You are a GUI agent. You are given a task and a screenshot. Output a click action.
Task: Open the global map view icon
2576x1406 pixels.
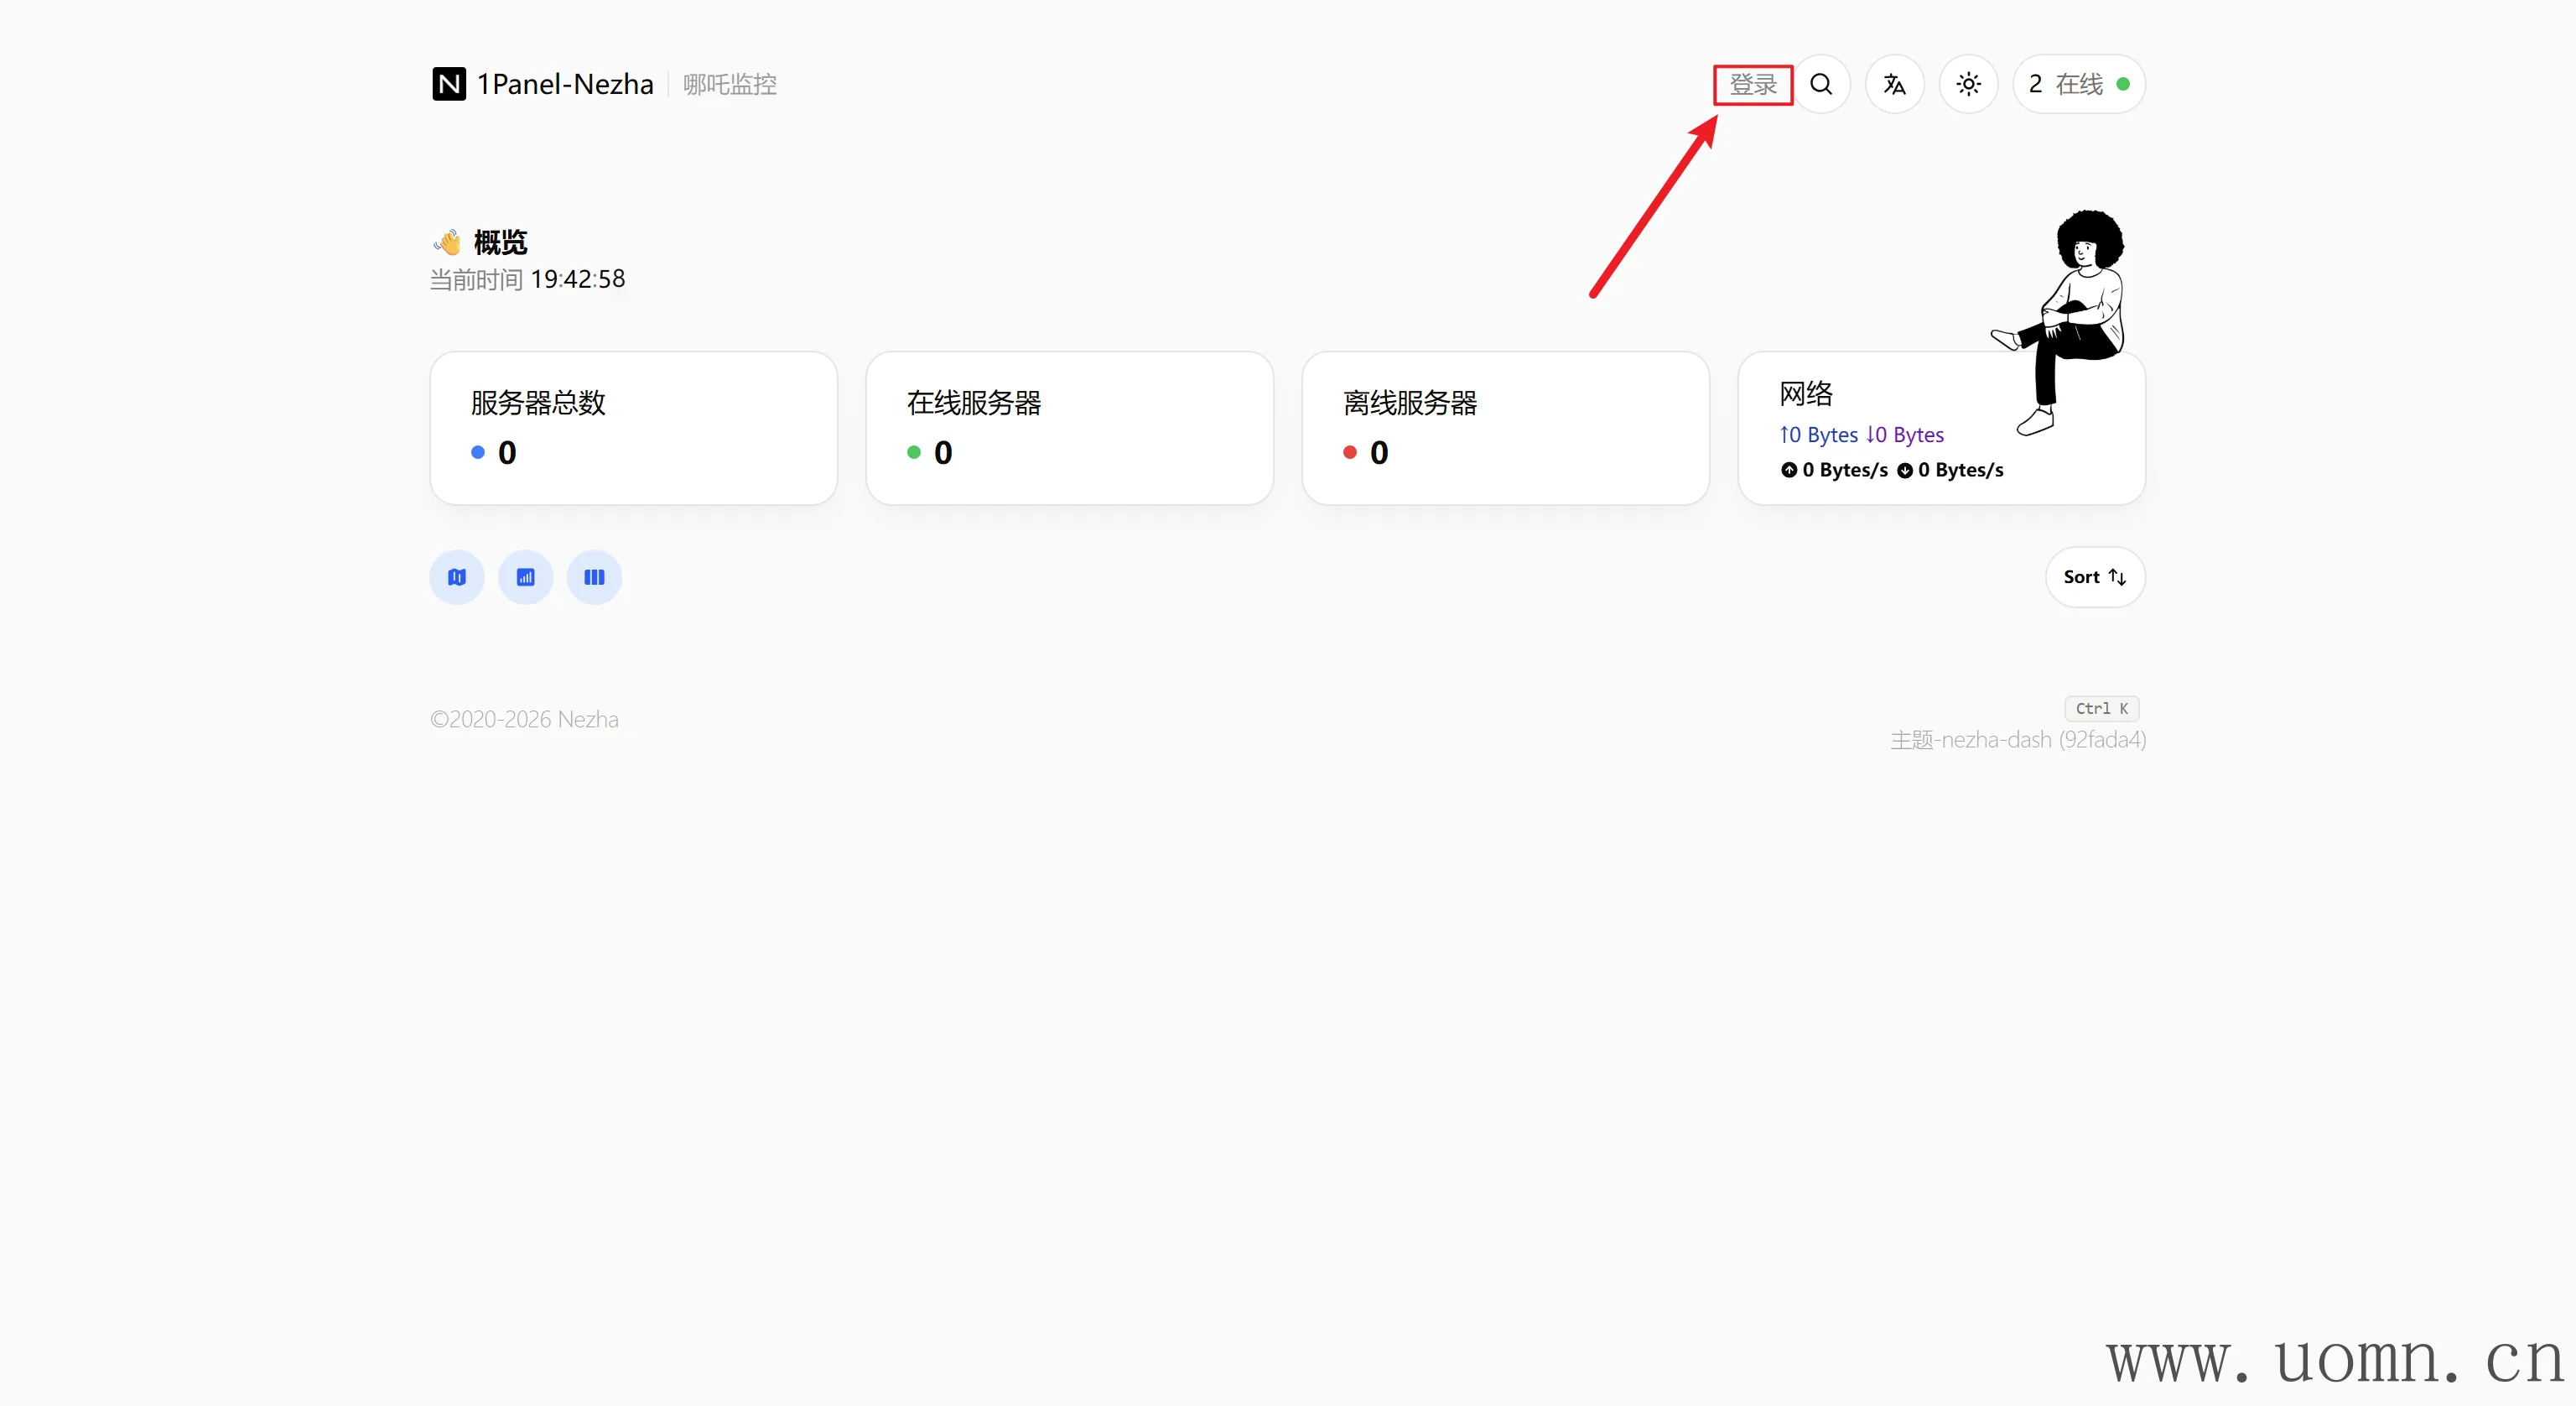coord(457,577)
